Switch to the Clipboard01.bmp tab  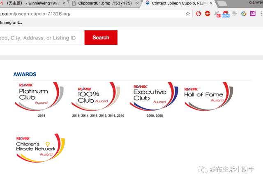click(105, 3)
